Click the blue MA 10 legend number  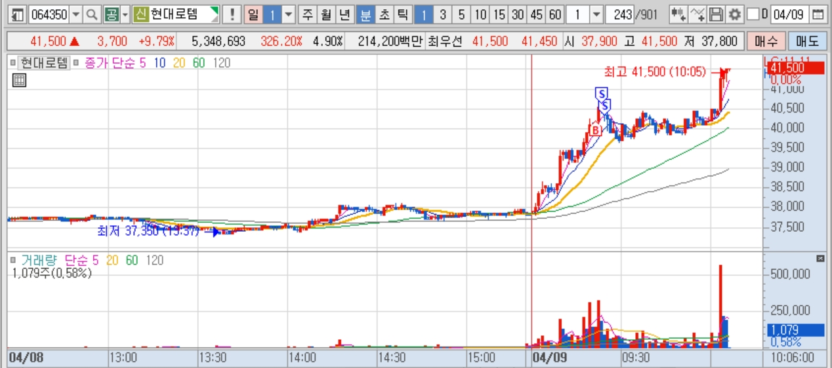click(x=160, y=63)
